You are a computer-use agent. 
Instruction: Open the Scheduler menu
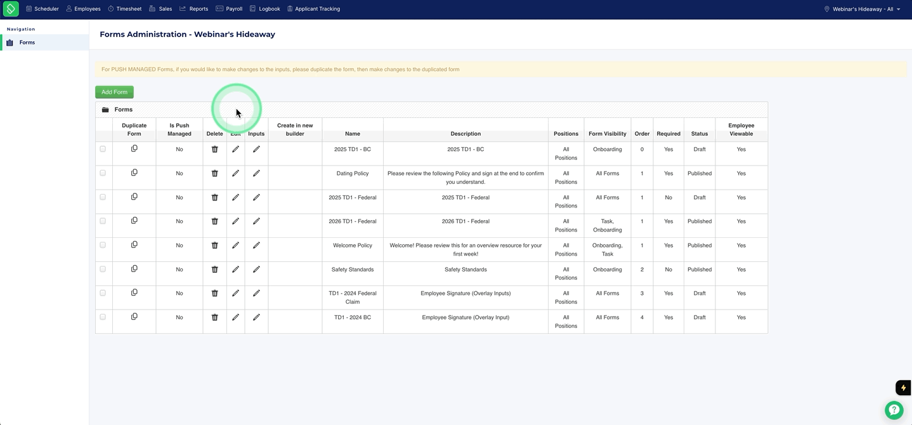point(42,9)
